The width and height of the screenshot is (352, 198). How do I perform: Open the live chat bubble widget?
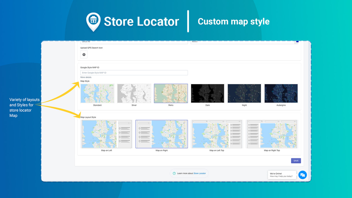(x=302, y=175)
